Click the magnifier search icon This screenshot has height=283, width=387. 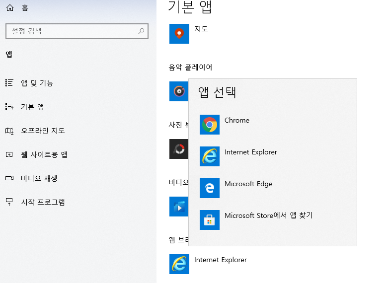point(141,31)
